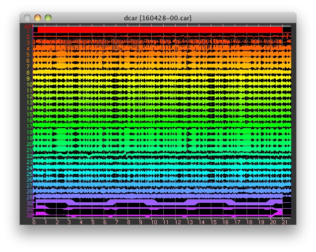Click the green zoom button of the dcar window

(x=48, y=18)
